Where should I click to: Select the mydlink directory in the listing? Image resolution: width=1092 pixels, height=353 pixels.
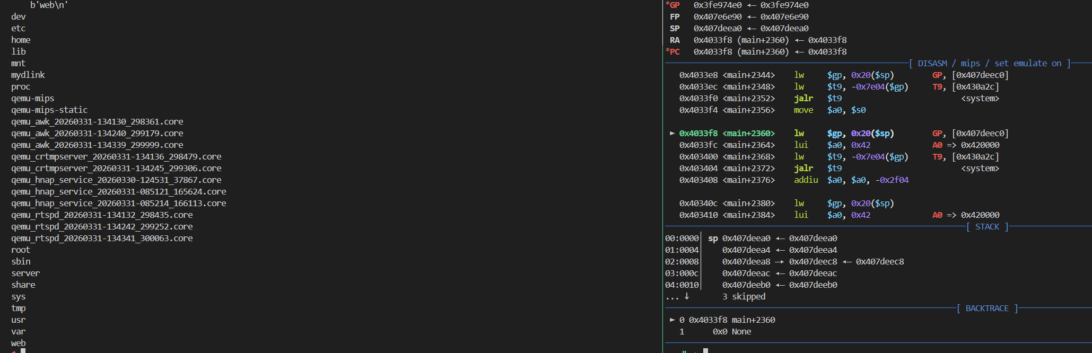pos(28,75)
